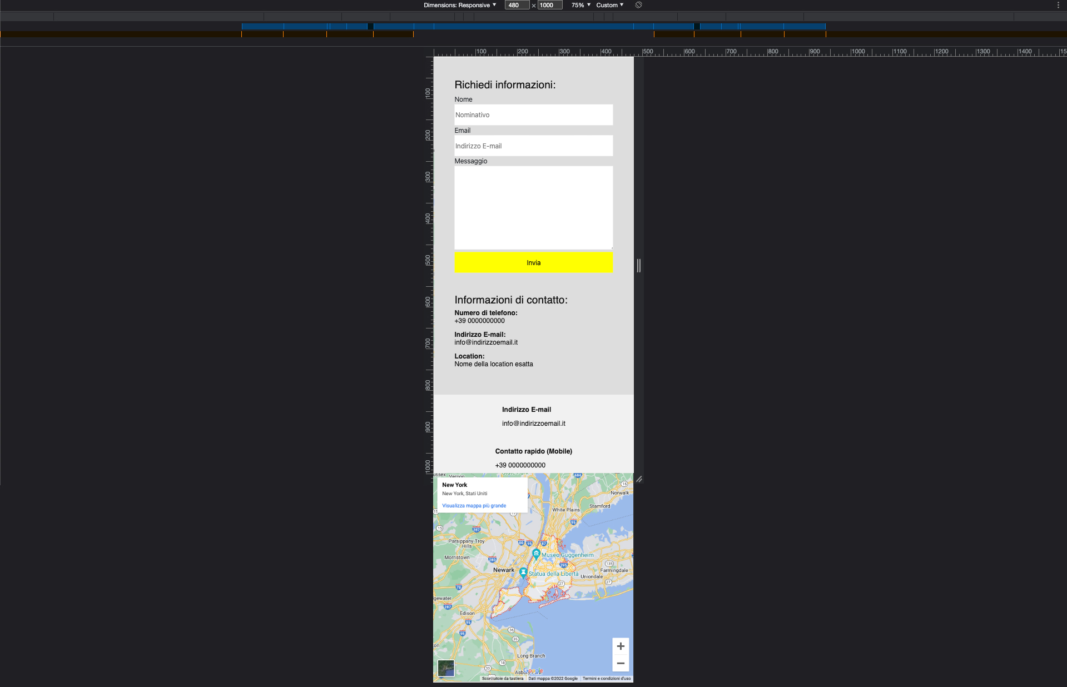Click the Termini e condizioni d'uso link
The image size is (1067, 687).
607,679
